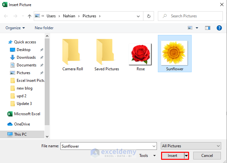Open Downloads in the navigation pane

(x=23, y=57)
